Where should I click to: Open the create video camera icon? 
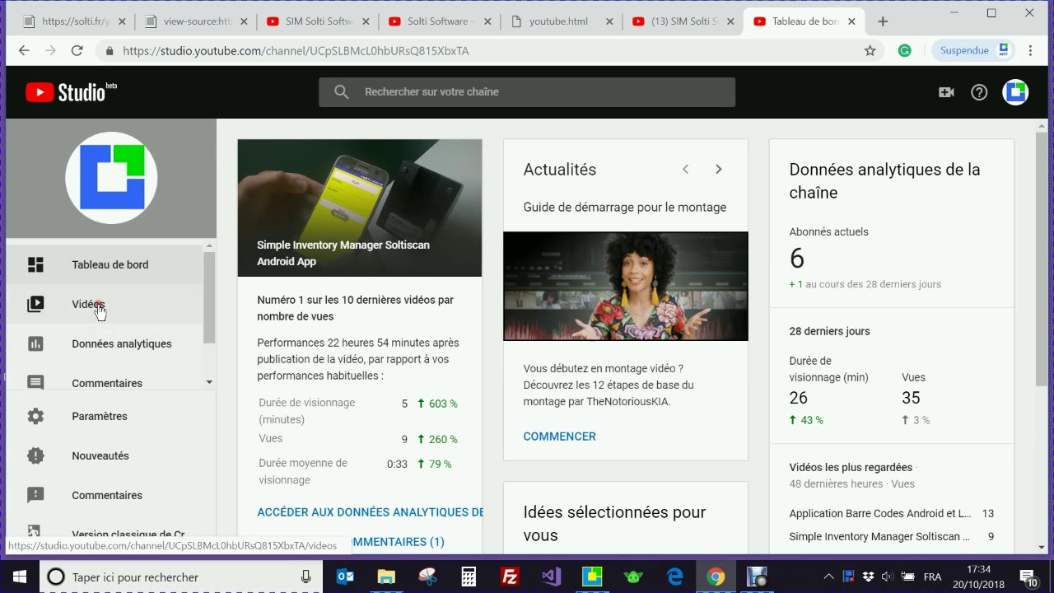click(946, 92)
